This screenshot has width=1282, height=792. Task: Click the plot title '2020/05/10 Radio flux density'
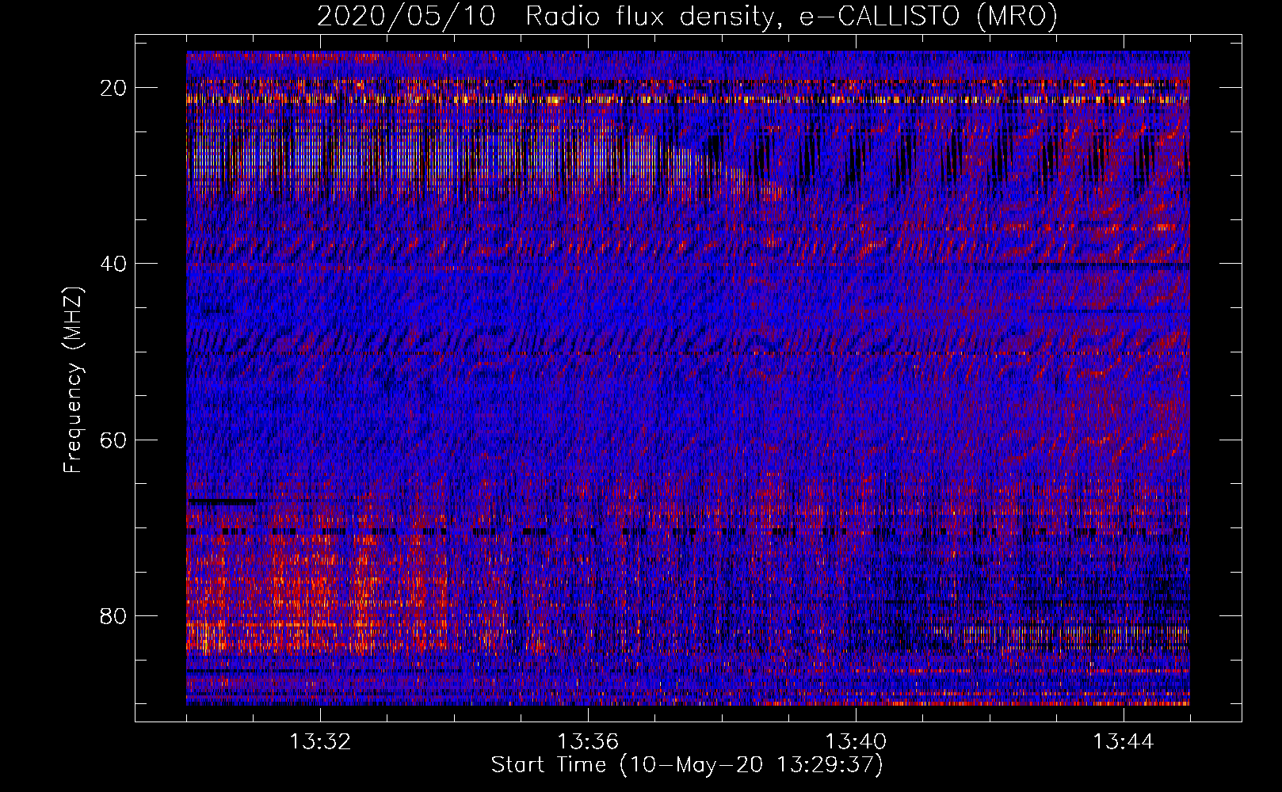point(687,16)
